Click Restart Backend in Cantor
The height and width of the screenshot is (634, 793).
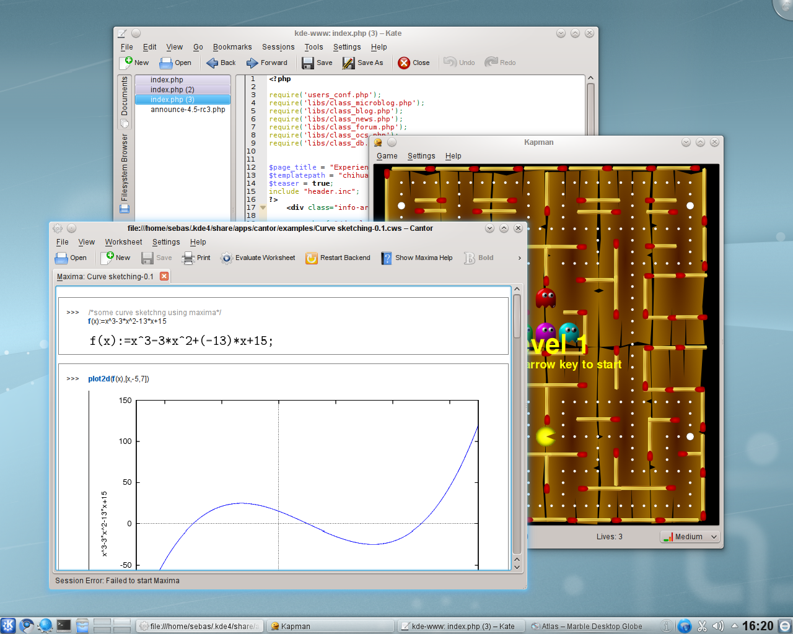(338, 258)
